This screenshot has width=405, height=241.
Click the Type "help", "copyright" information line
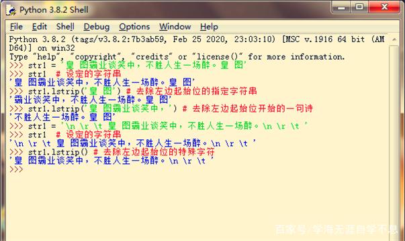(x=177, y=57)
